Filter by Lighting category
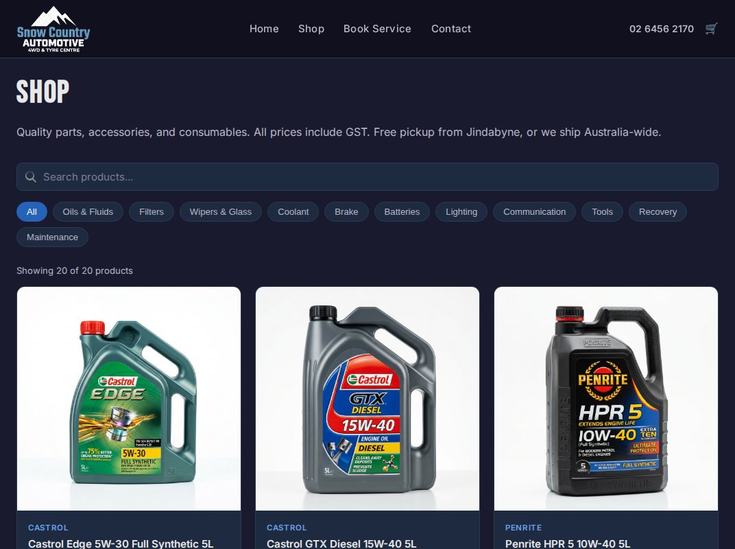This screenshot has width=735, height=549. tap(461, 211)
